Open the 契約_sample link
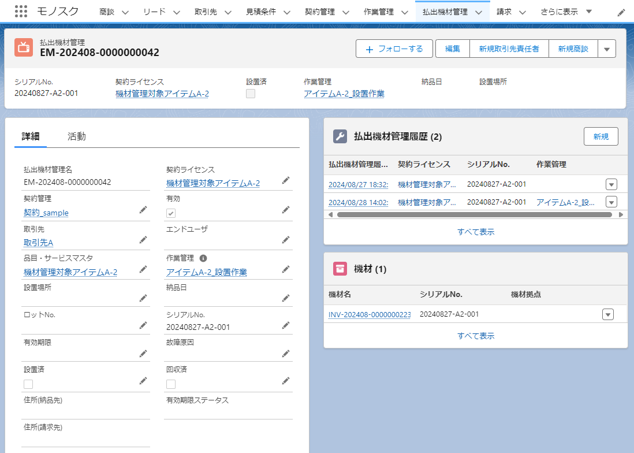 pos(46,213)
